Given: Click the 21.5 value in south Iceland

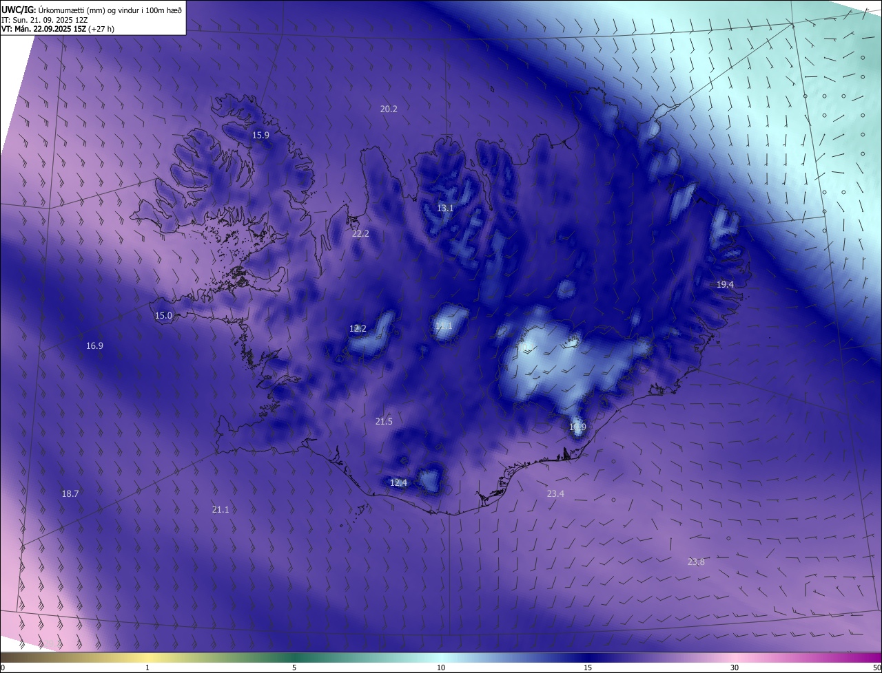Looking at the screenshot, I should coord(384,421).
